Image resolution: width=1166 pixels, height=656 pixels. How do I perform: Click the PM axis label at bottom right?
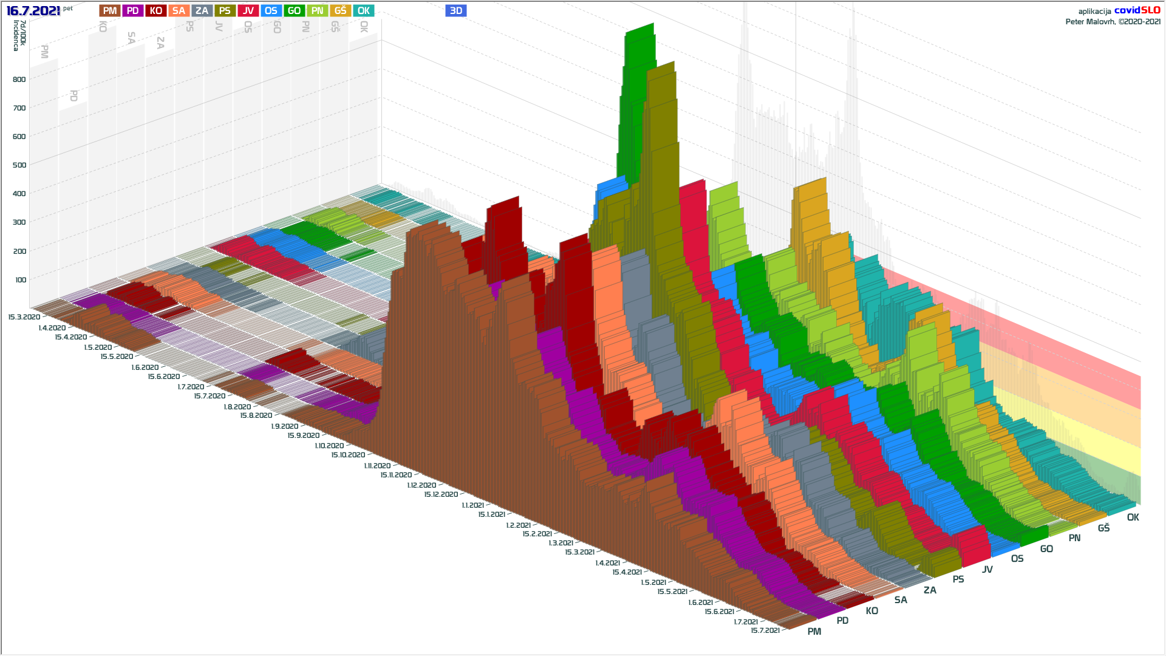point(814,632)
